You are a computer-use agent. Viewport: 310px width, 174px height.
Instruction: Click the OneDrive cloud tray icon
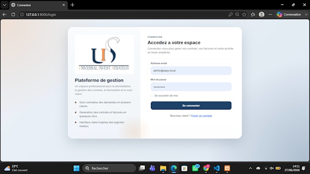(x=258, y=168)
